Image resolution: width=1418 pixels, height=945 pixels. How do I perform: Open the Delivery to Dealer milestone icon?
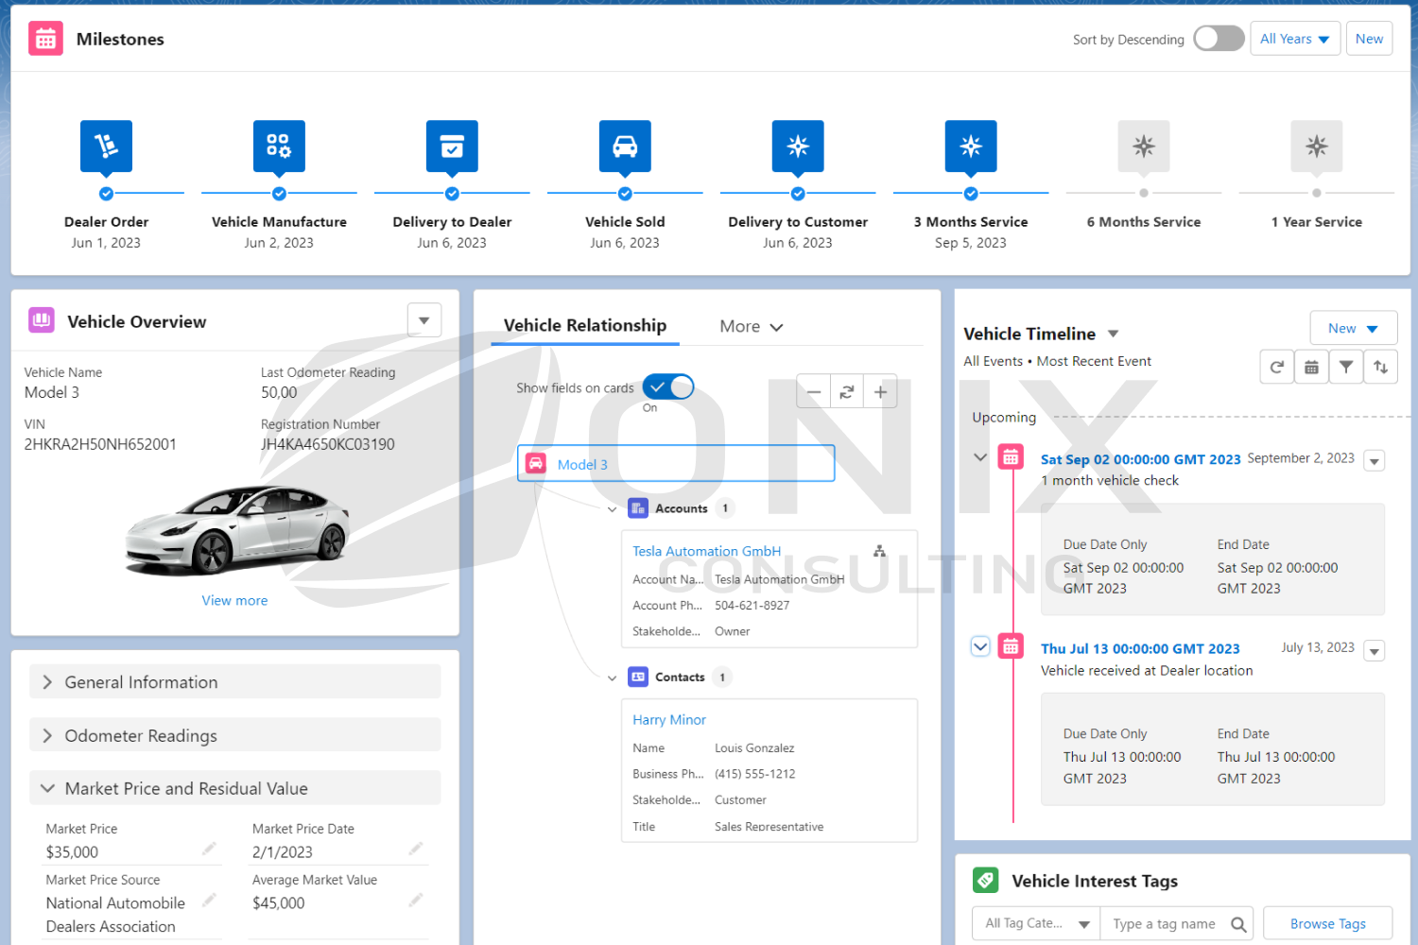point(452,146)
